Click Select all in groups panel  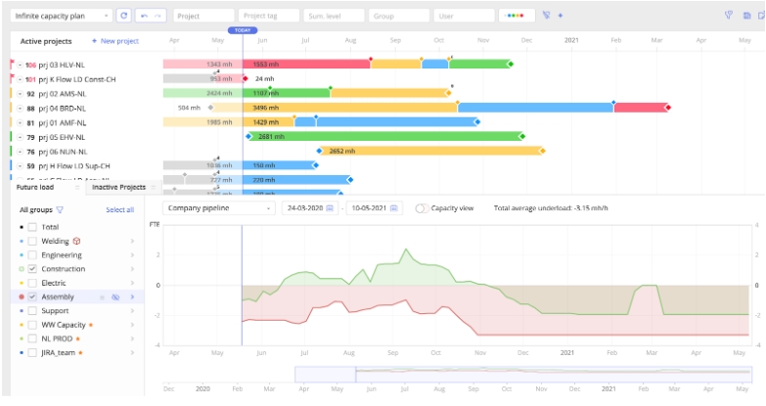click(119, 209)
